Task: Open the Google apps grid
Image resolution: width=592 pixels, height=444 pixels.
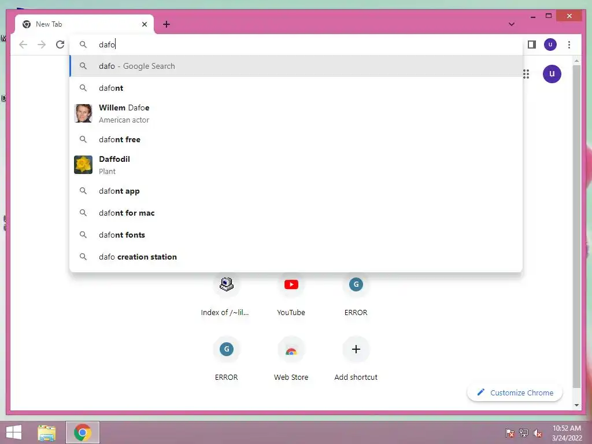Action: click(x=526, y=74)
